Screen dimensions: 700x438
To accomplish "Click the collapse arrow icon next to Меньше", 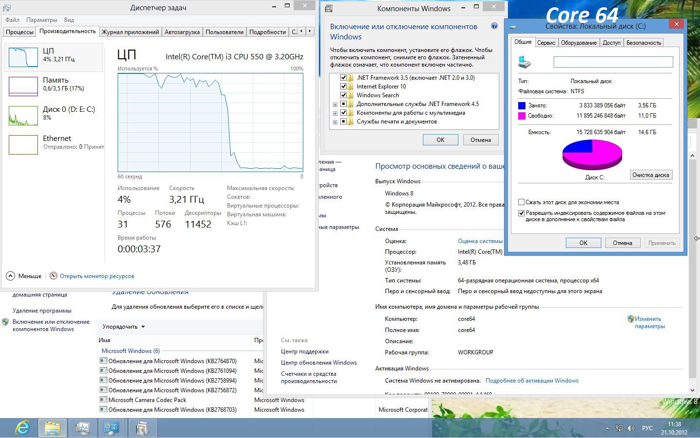I will click(11, 276).
